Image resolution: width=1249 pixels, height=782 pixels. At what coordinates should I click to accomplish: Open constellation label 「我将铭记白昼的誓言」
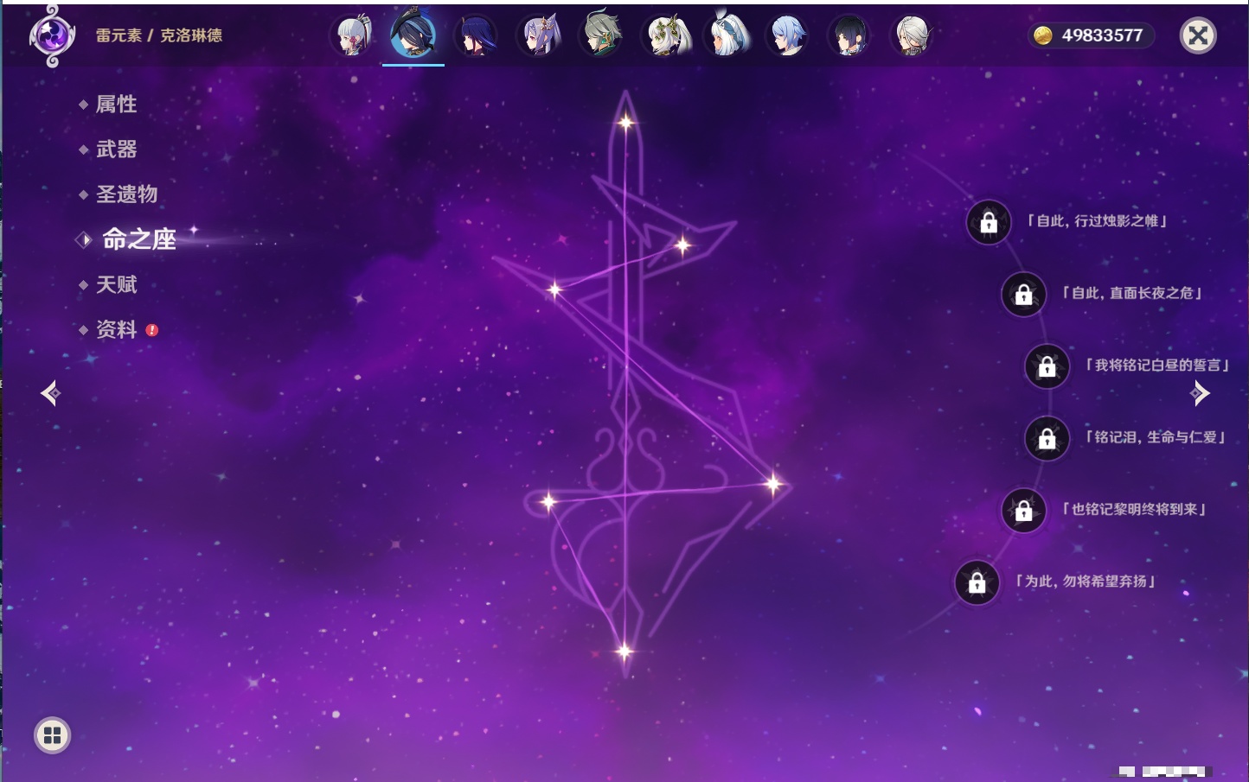(x=1157, y=366)
